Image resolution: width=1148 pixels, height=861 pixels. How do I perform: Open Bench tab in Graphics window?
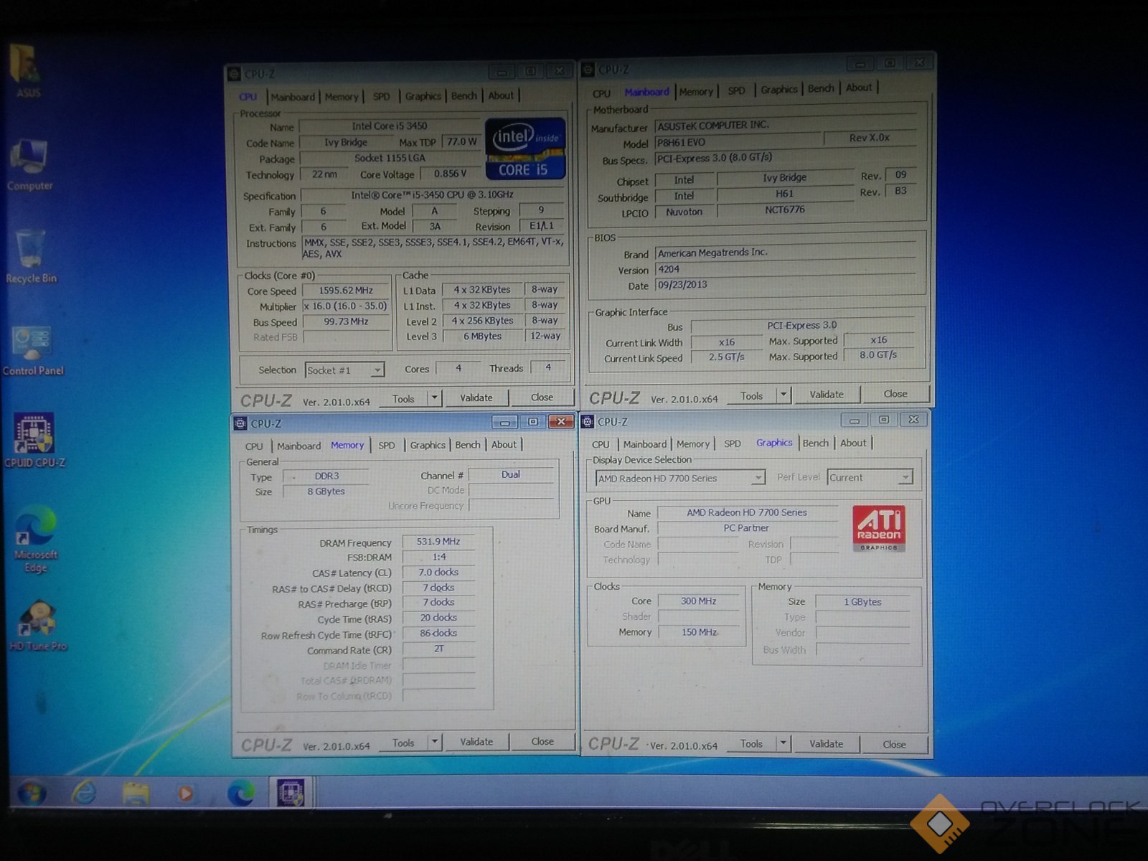[816, 443]
